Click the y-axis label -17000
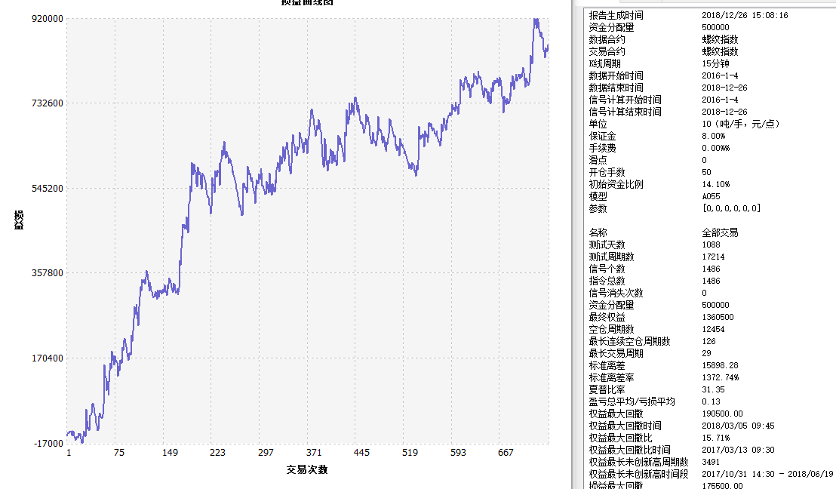The height and width of the screenshot is (489, 836). coord(48,444)
